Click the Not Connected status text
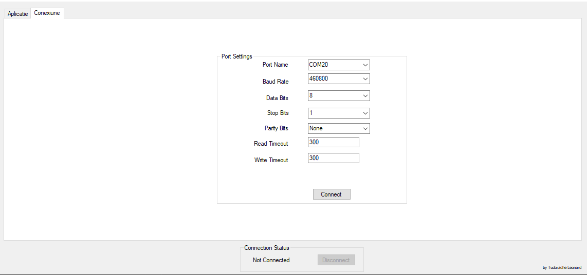Viewport: 587px width, 275px height. 271,260
